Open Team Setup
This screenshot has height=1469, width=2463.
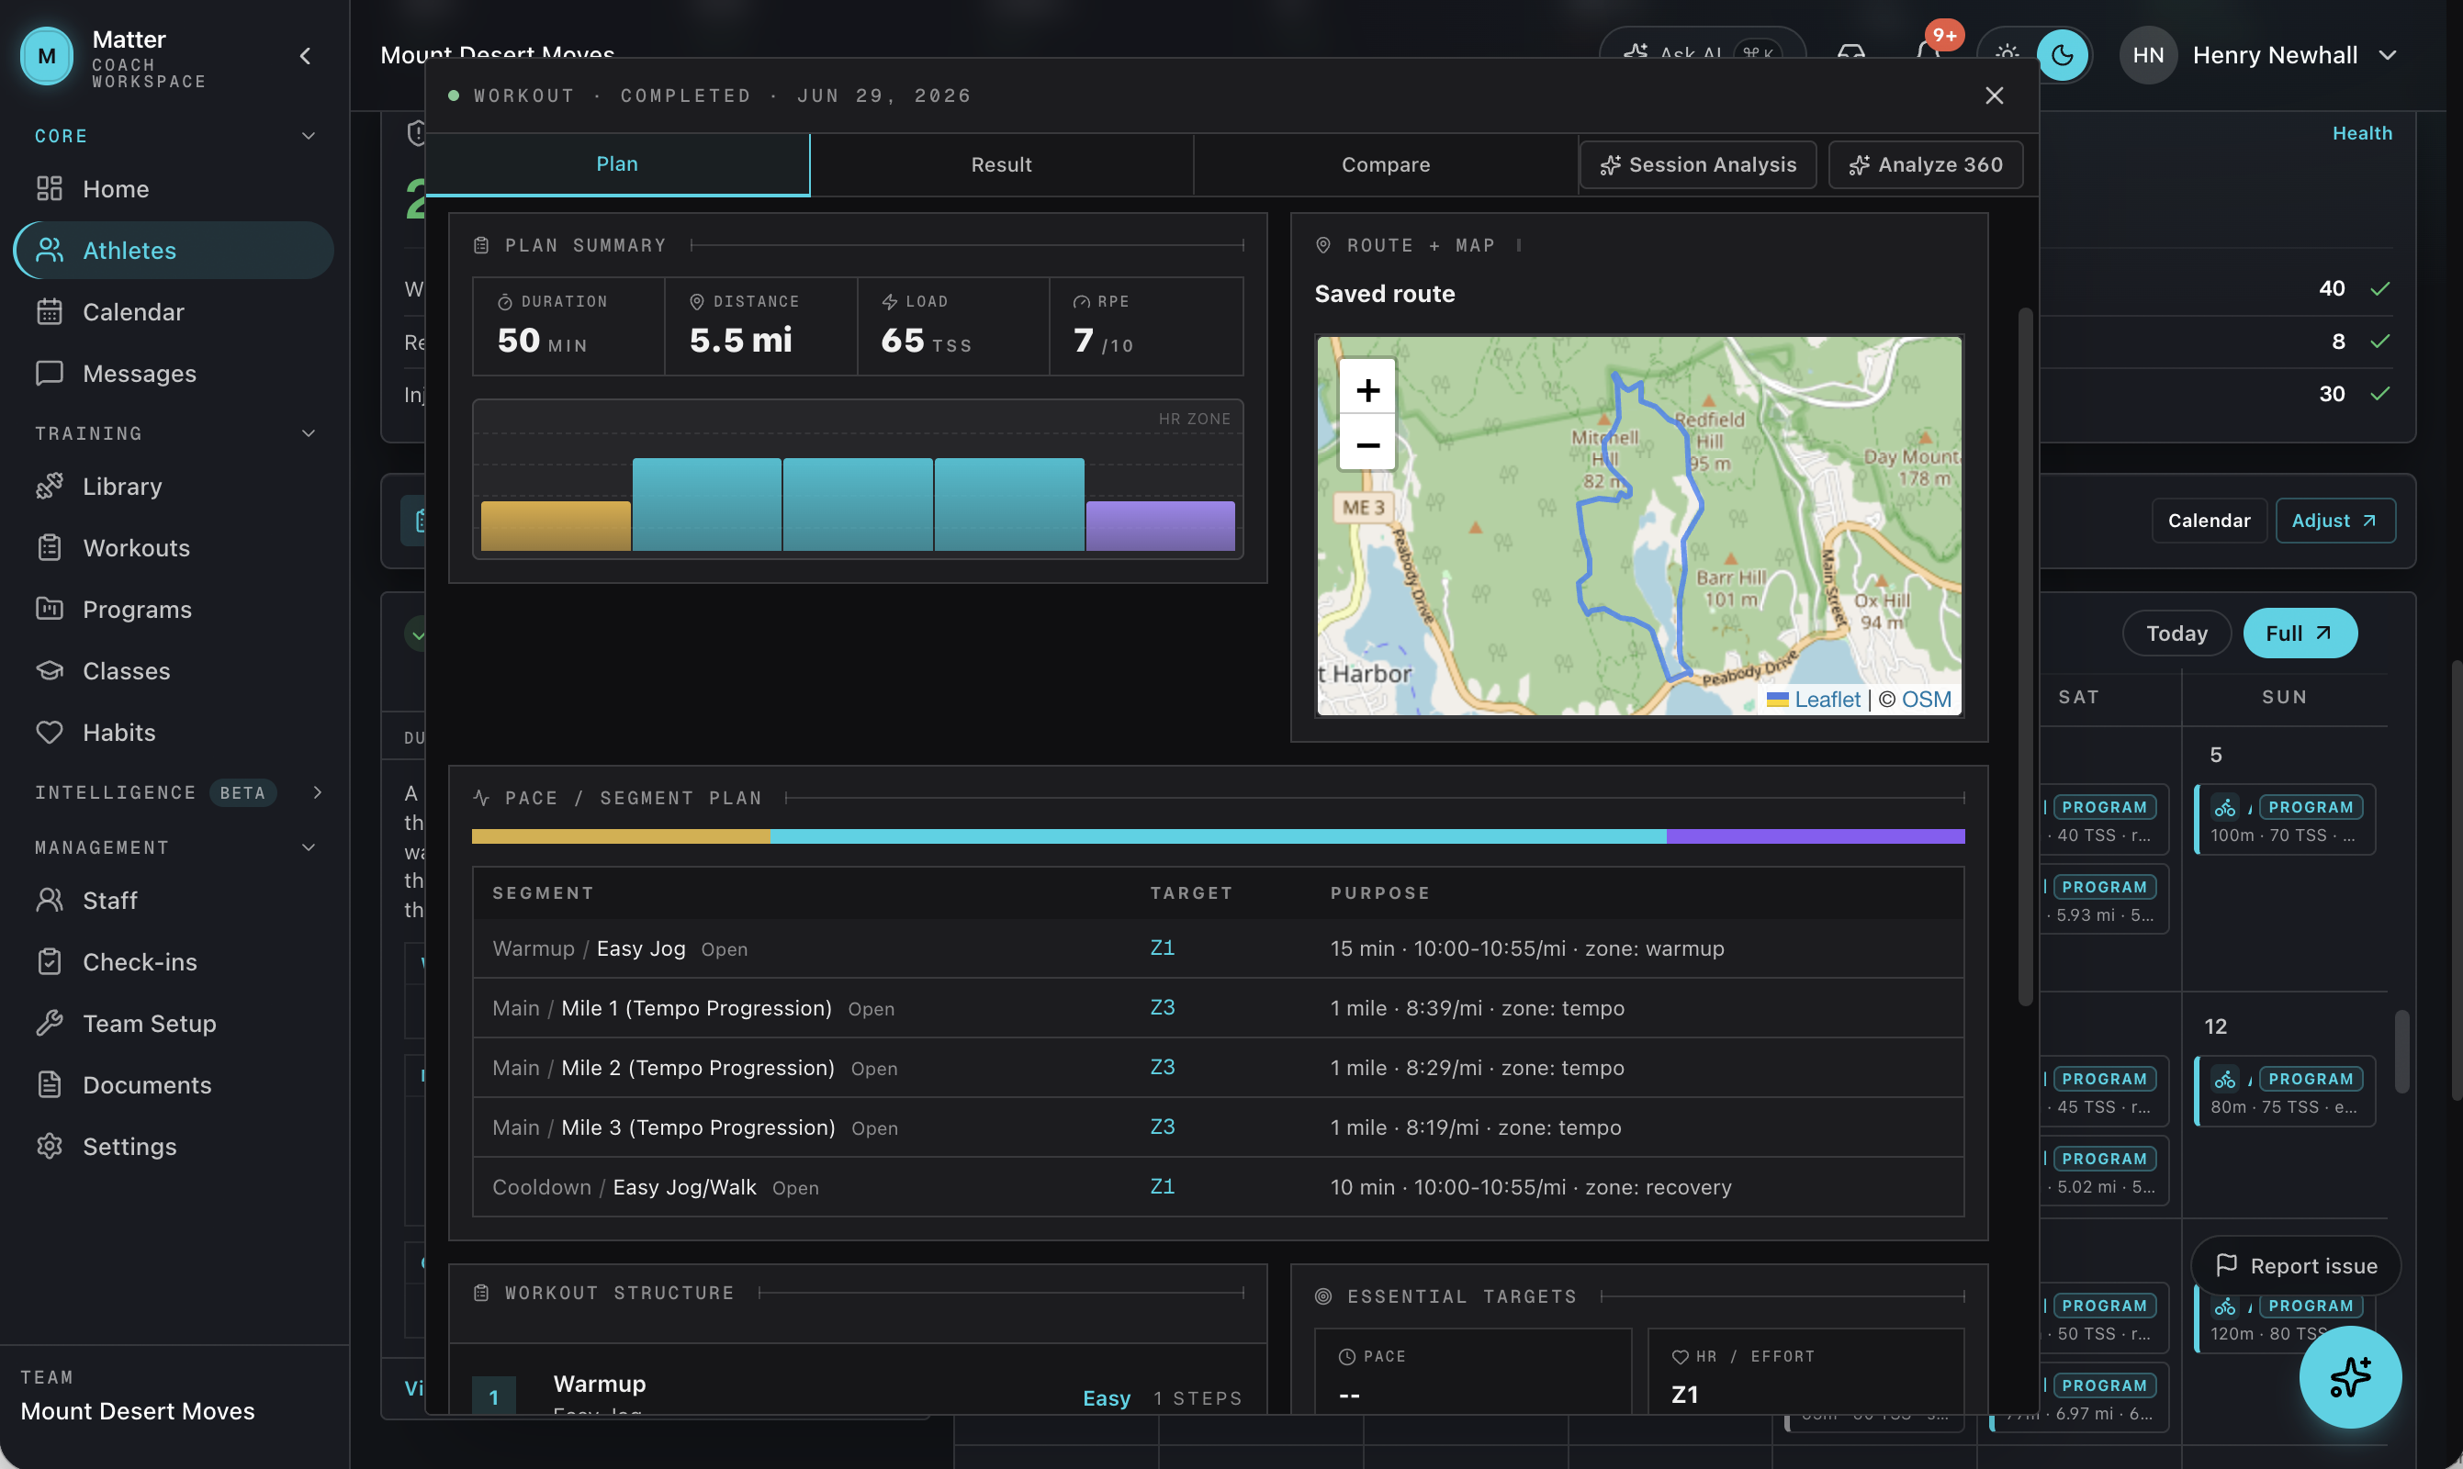point(174,1023)
